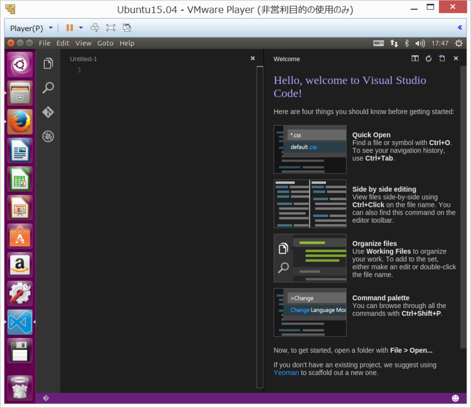This screenshot has width=471, height=408.
Task: Click the Quick Open thumbnail image
Action: coord(310,149)
